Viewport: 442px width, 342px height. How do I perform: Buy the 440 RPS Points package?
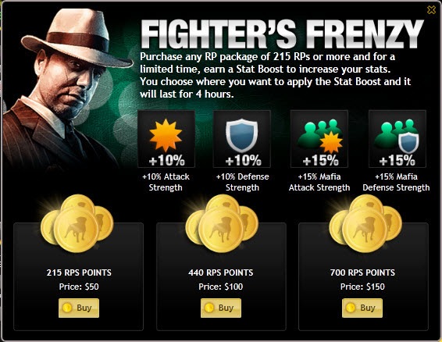[221, 308]
